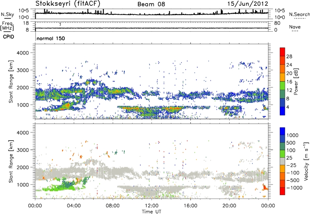Click the velocity panel 'Slant Range [km]' title
Image resolution: width=310 pixels, height=214 pixels.
[11, 161]
